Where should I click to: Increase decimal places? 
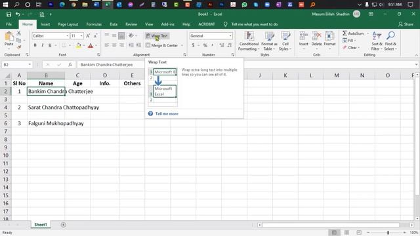point(222,45)
